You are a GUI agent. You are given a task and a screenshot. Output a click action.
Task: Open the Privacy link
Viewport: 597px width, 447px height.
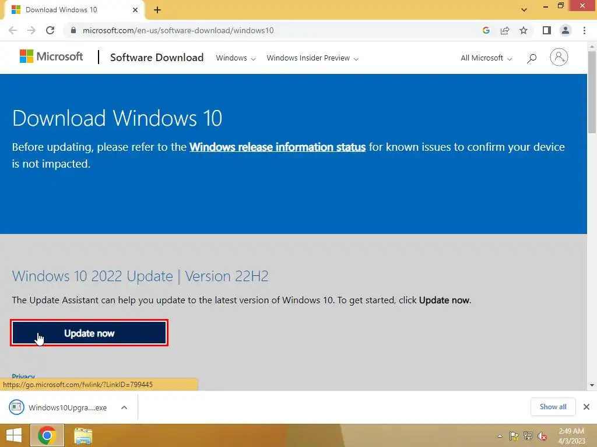pyautogui.click(x=23, y=377)
